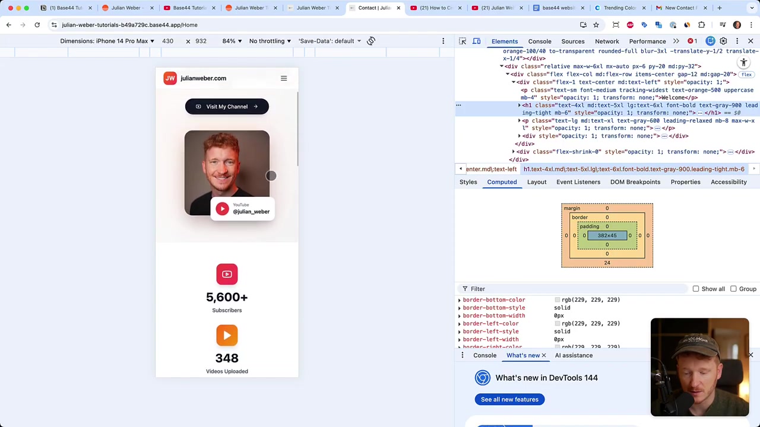Click the Visit My Channel button

227,107
